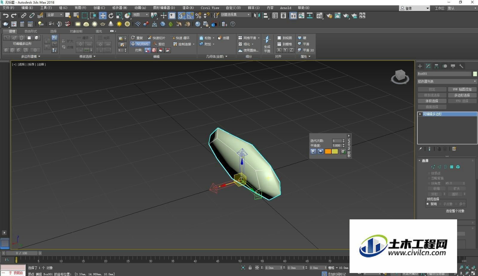This screenshot has width=478, height=276.
Task: Switch to the 自由形式 ribbon tab
Action: 31,31
